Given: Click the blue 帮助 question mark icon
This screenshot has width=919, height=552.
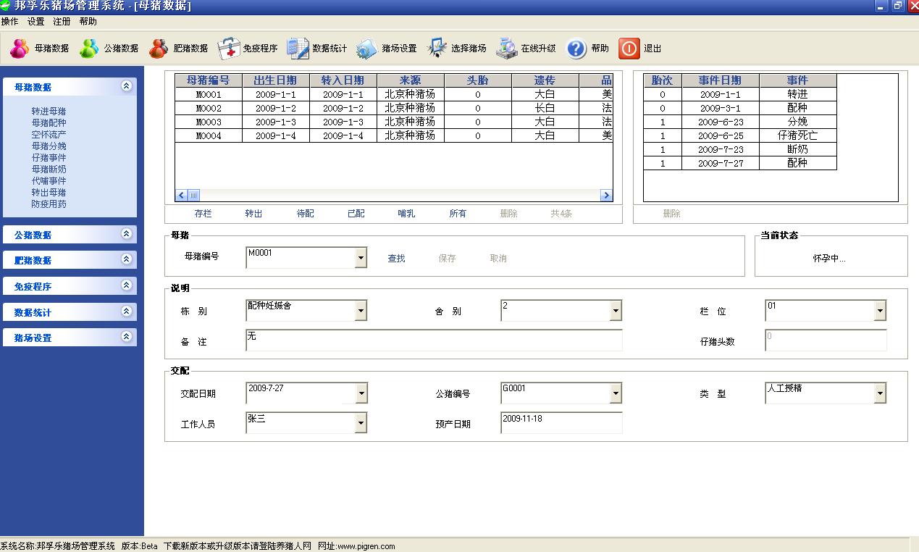Looking at the screenshot, I should point(576,49).
